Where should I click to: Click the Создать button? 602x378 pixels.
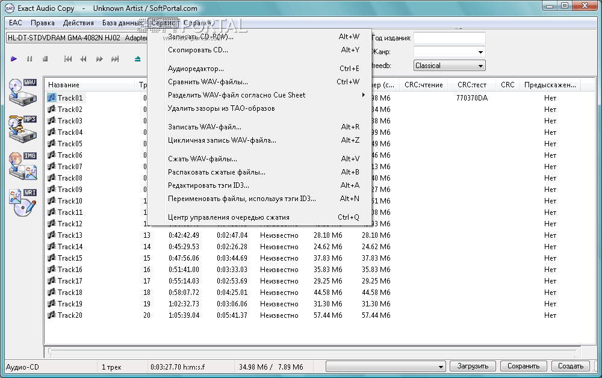click(x=571, y=366)
